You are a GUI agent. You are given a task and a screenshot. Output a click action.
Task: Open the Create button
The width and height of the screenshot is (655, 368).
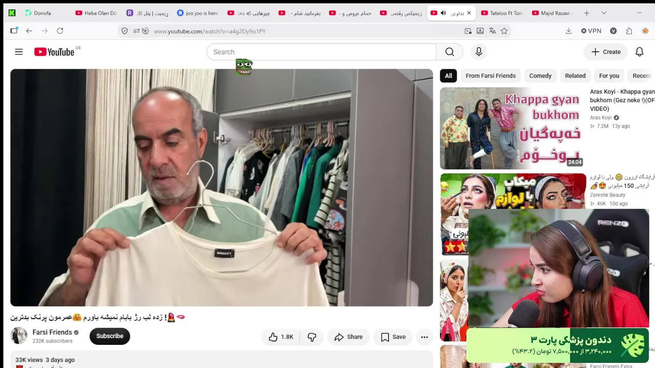point(606,52)
